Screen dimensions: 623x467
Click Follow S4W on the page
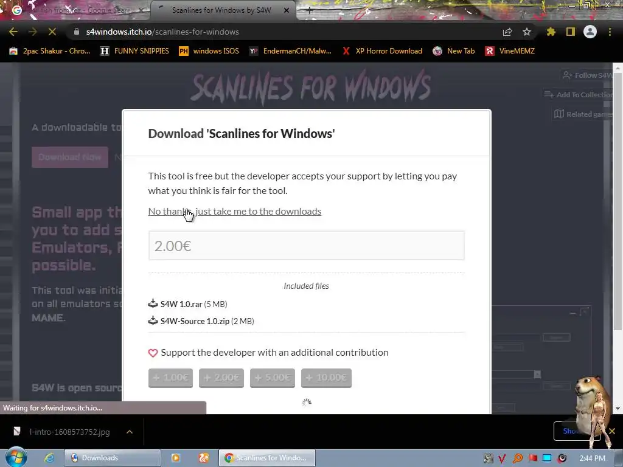tap(588, 75)
